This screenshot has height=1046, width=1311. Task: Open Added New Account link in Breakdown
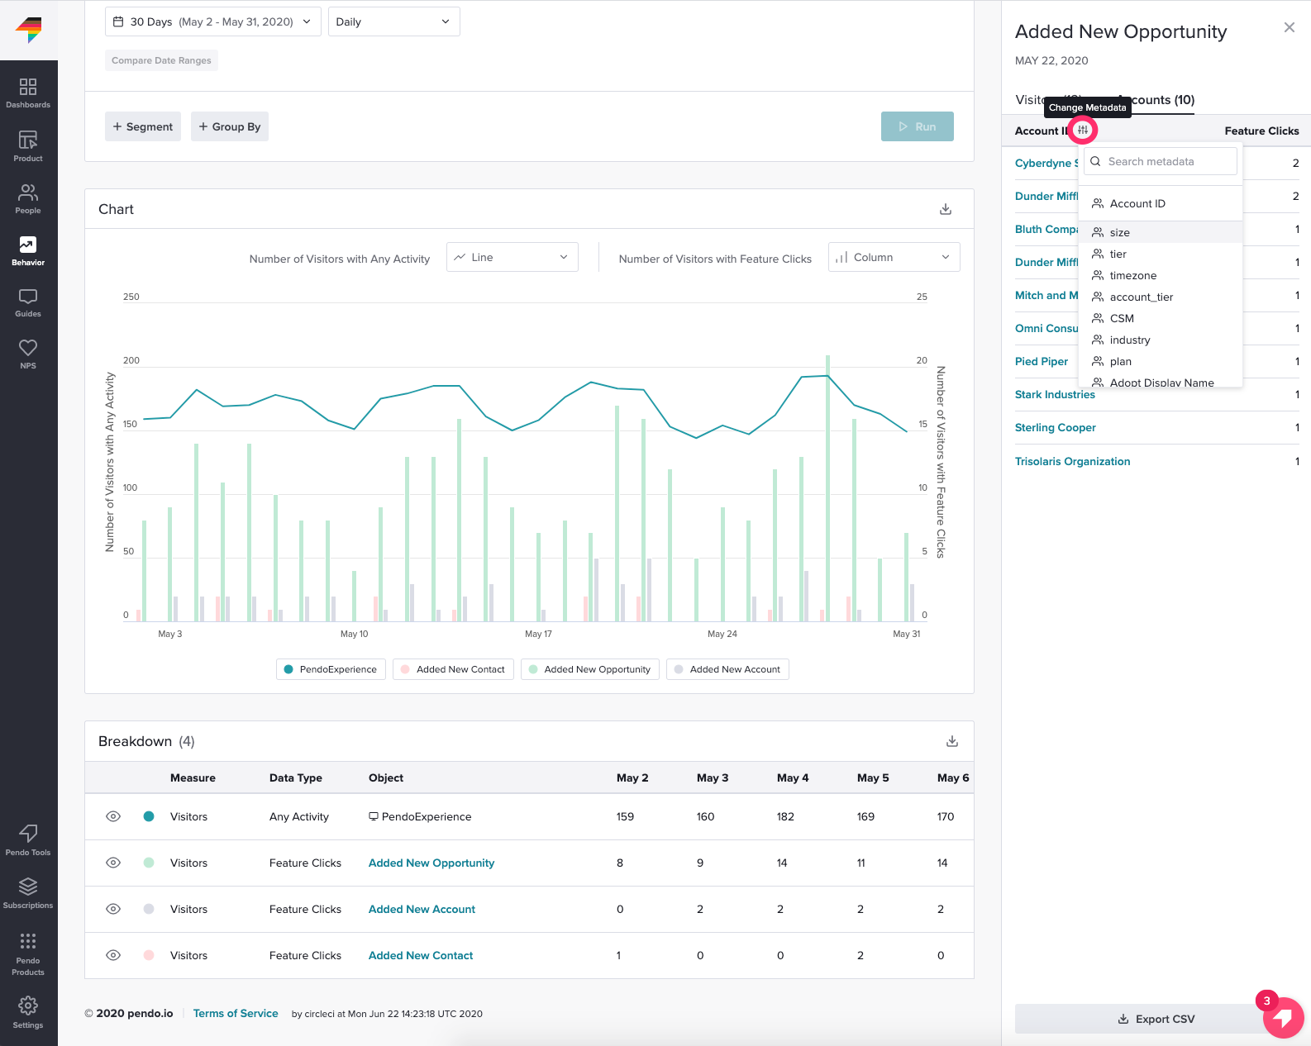(422, 909)
